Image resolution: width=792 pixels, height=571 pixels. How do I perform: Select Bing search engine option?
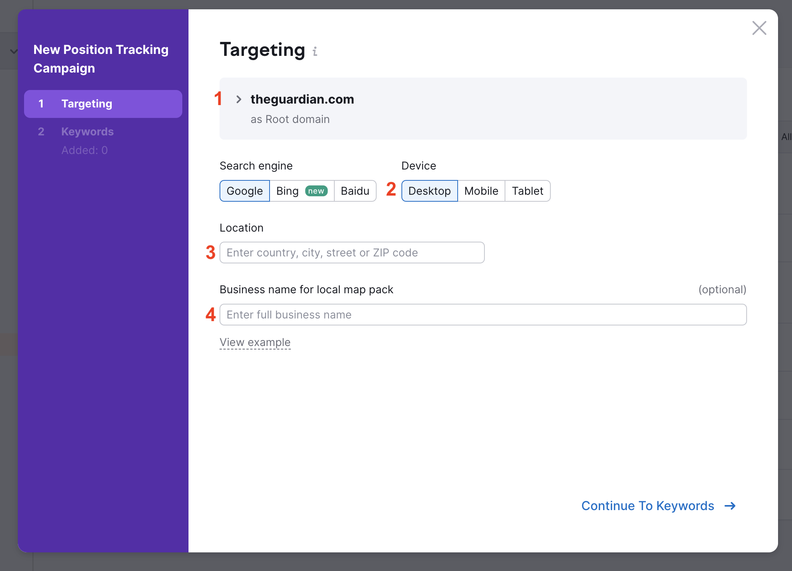(288, 191)
